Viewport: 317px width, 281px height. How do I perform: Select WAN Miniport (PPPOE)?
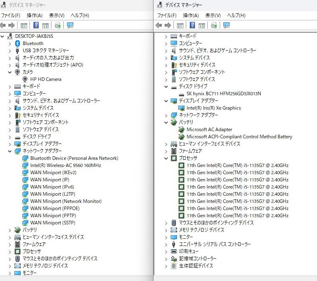tap(55, 208)
